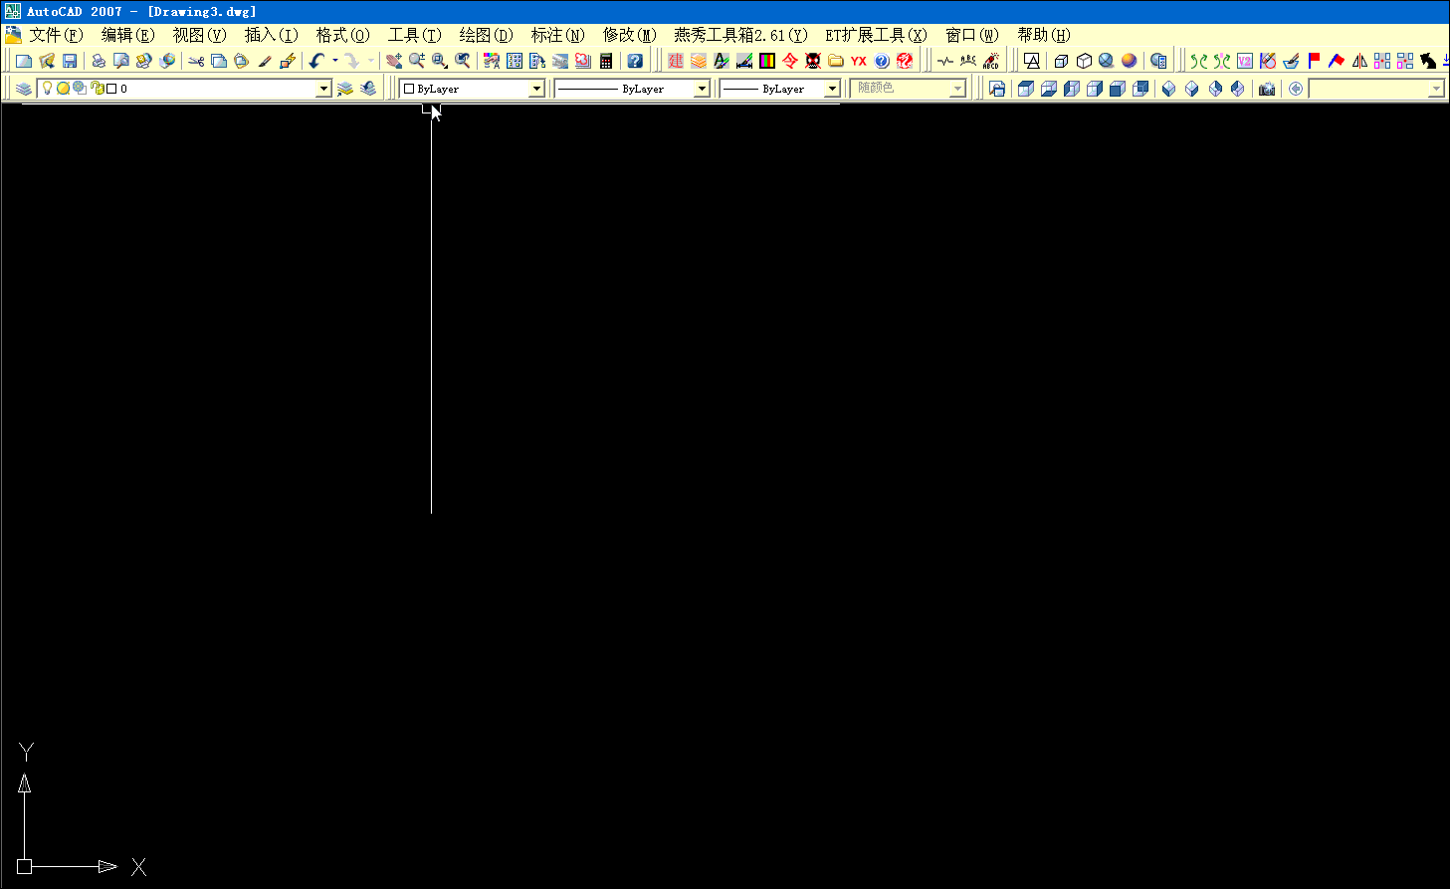Open the Lineweight ByLayer dropdown

point(833,88)
